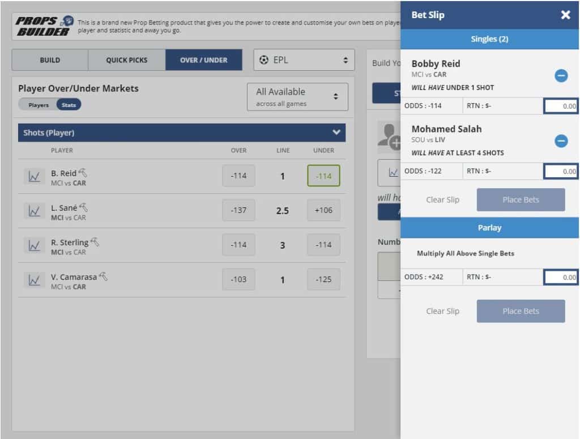Open the stats chart for B. Reid
Image resolution: width=580 pixels, height=439 pixels.
(34, 176)
